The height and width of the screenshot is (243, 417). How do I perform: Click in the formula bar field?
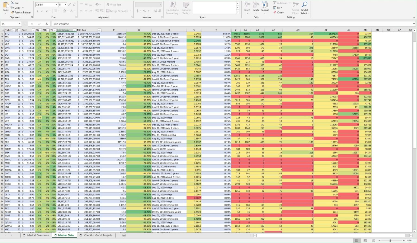231,24
